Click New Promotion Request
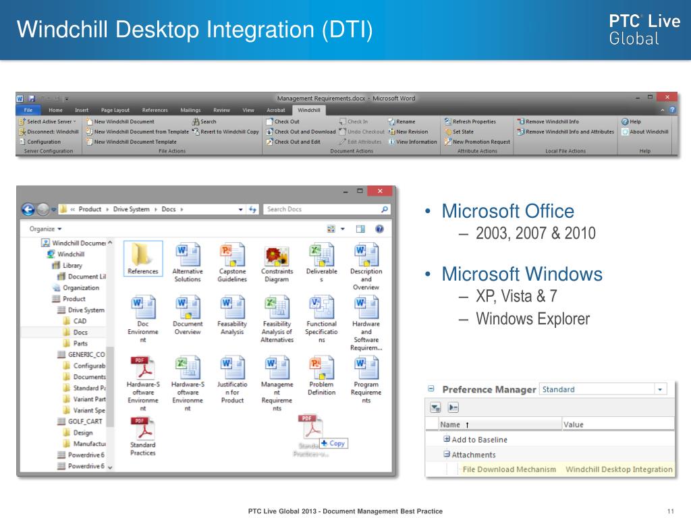This screenshot has width=691, height=518. 477,142
